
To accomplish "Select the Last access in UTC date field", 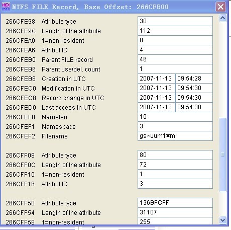I will coord(157,107).
